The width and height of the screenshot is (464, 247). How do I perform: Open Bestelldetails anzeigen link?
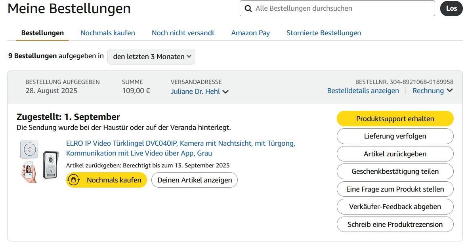(x=363, y=91)
